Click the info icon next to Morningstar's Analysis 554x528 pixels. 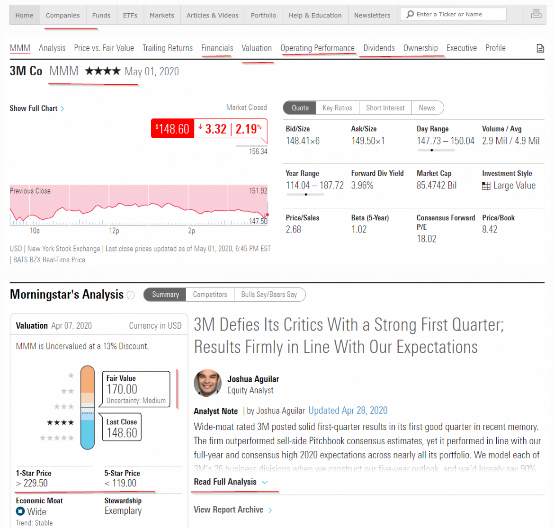click(x=130, y=295)
